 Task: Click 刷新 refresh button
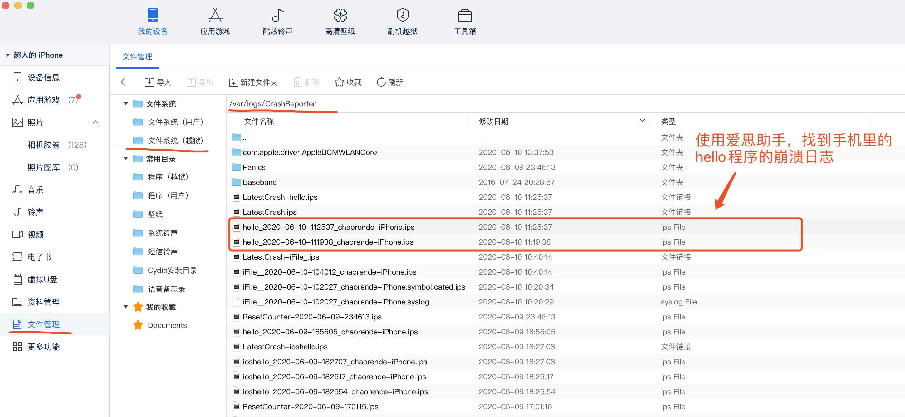pos(389,82)
